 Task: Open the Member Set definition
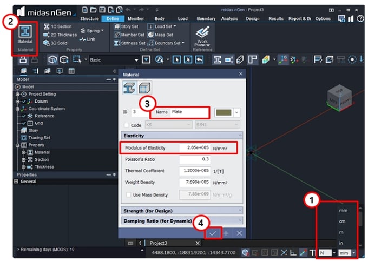click(x=129, y=35)
